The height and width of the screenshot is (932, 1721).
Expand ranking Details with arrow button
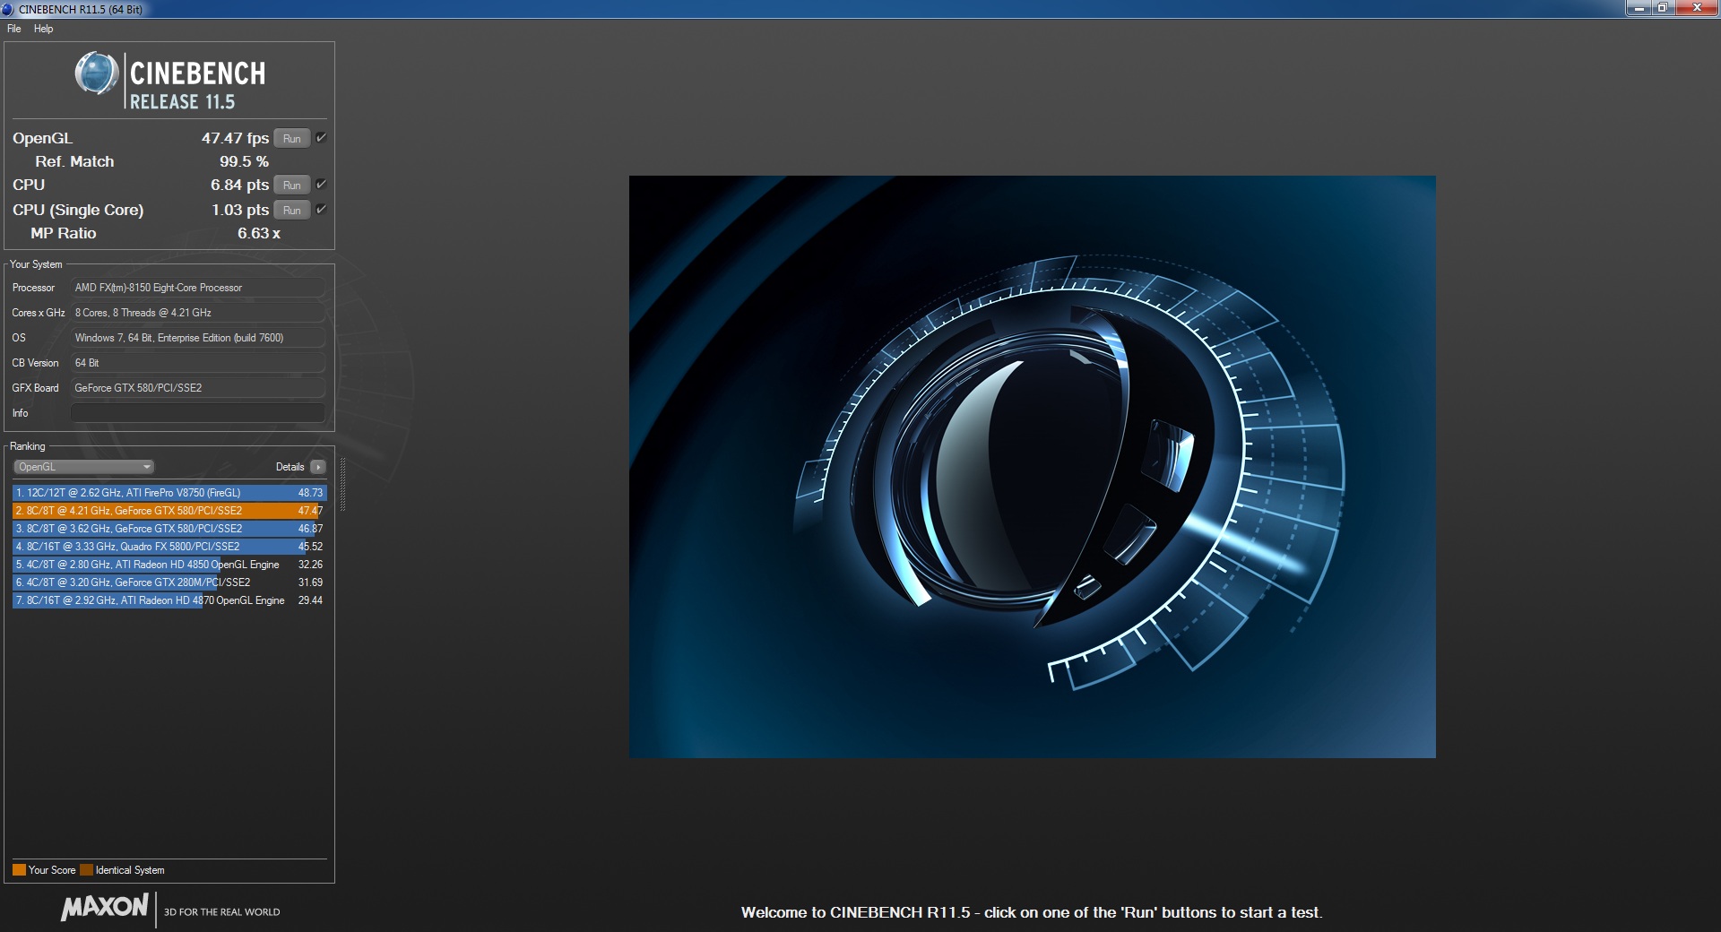coord(318,467)
